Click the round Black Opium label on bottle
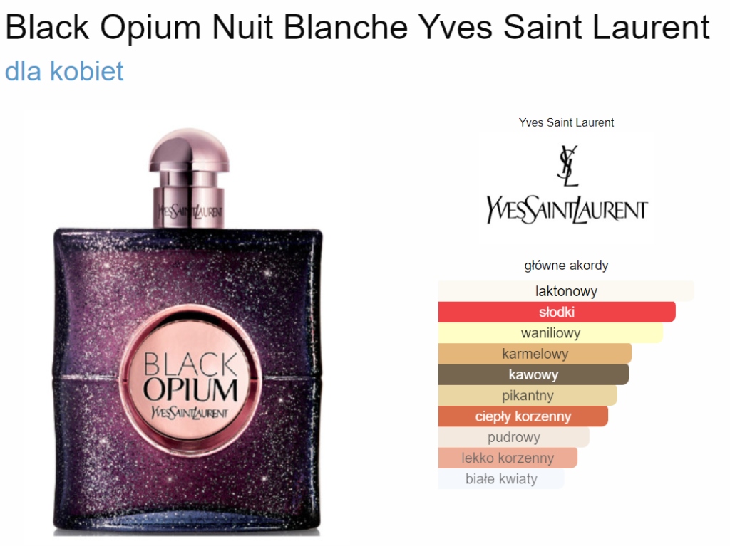 [x=190, y=377]
